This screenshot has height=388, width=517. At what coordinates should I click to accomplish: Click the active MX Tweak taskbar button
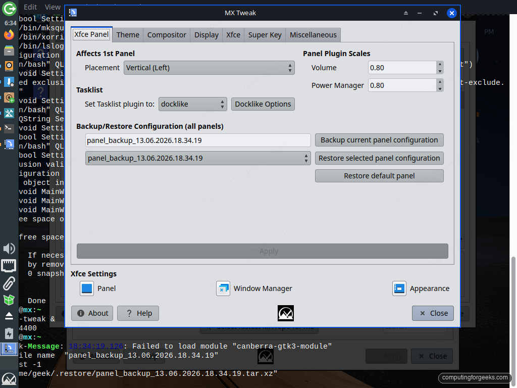point(9,349)
